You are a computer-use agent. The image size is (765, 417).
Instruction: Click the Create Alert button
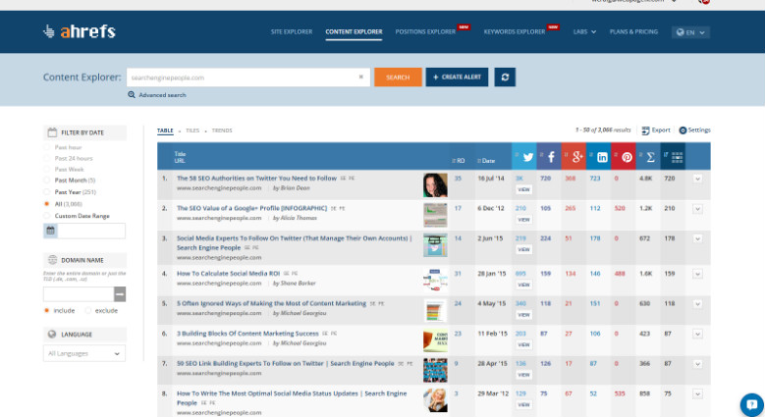457,77
